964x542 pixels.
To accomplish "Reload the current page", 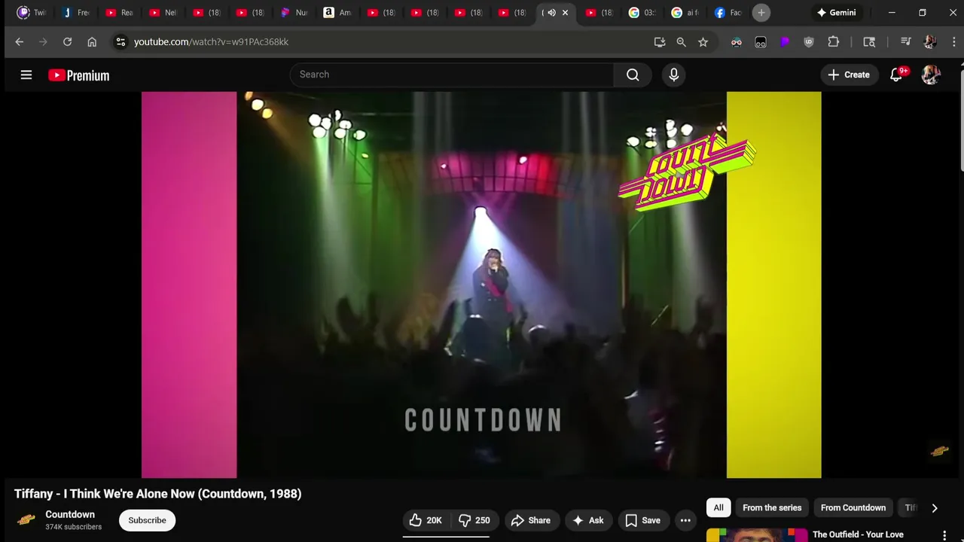I will (67, 41).
